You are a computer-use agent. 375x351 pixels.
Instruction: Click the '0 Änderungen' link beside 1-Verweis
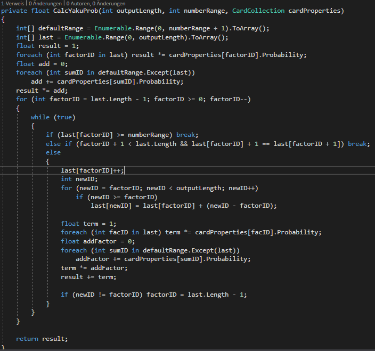[x=45, y=4]
